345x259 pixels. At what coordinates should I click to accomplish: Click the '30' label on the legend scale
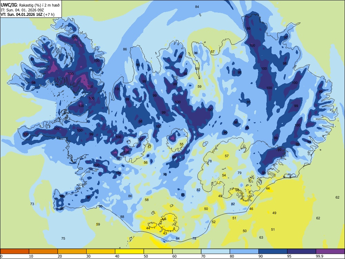[x=88, y=256]
